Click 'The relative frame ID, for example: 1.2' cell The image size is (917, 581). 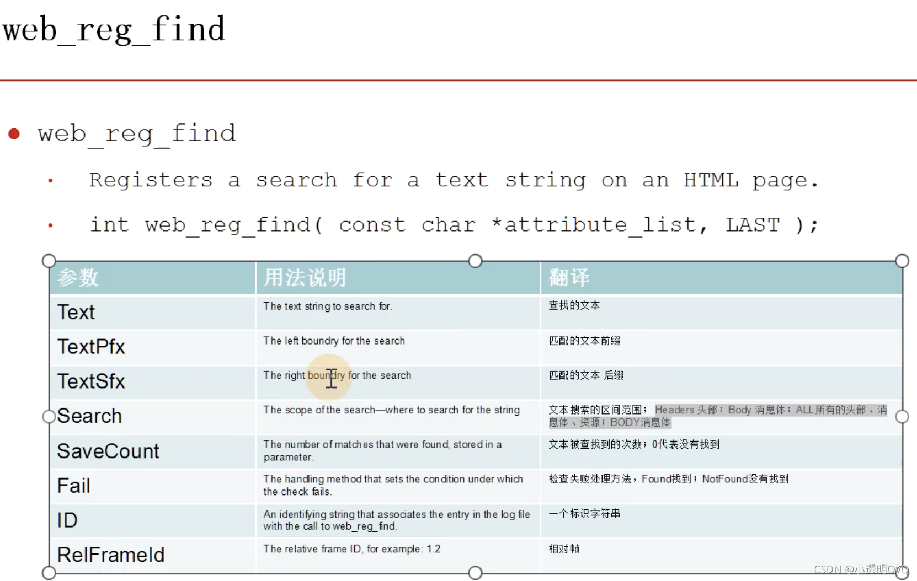tap(398, 555)
